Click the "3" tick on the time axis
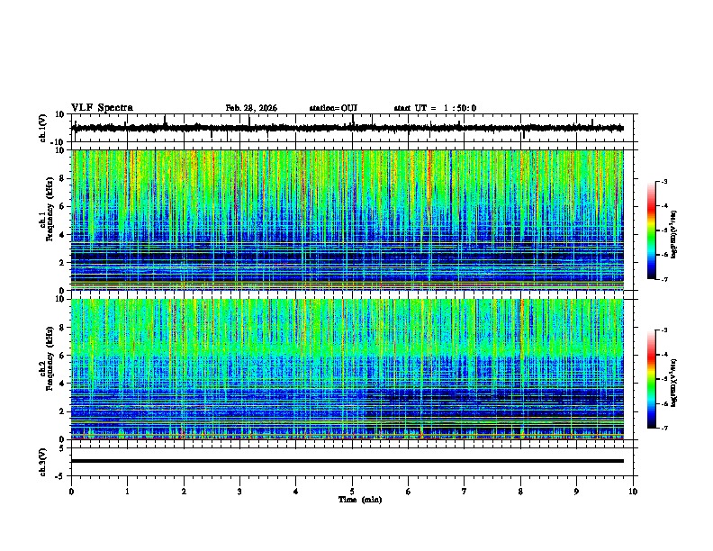 pos(239,492)
